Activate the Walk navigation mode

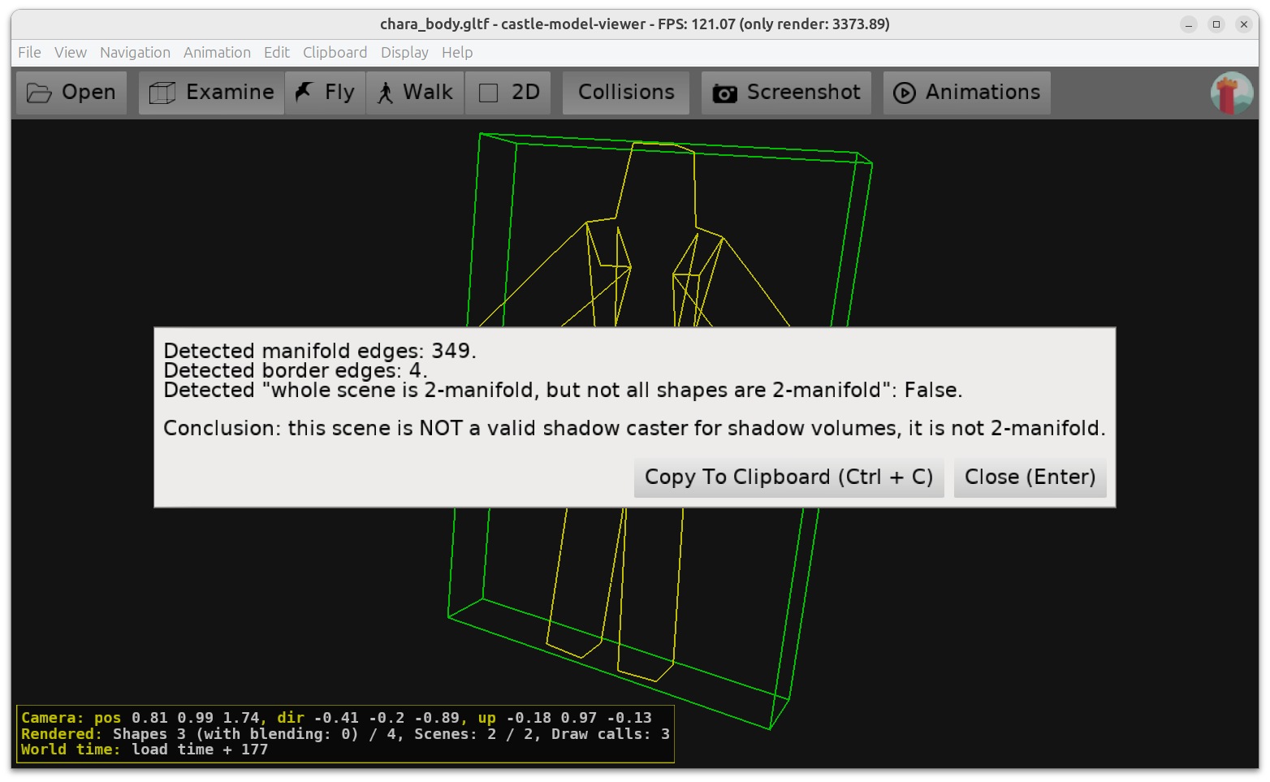[x=415, y=93]
